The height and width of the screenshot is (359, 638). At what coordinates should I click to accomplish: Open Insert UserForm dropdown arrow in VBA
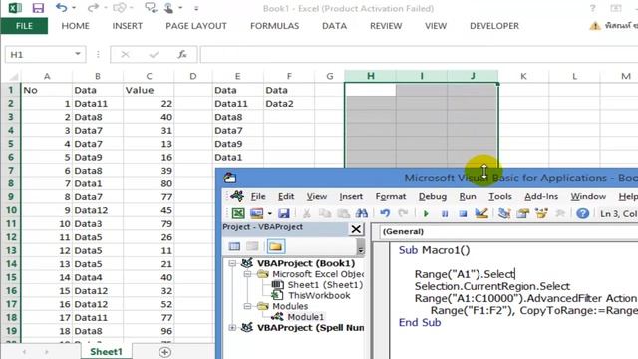click(x=269, y=213)
